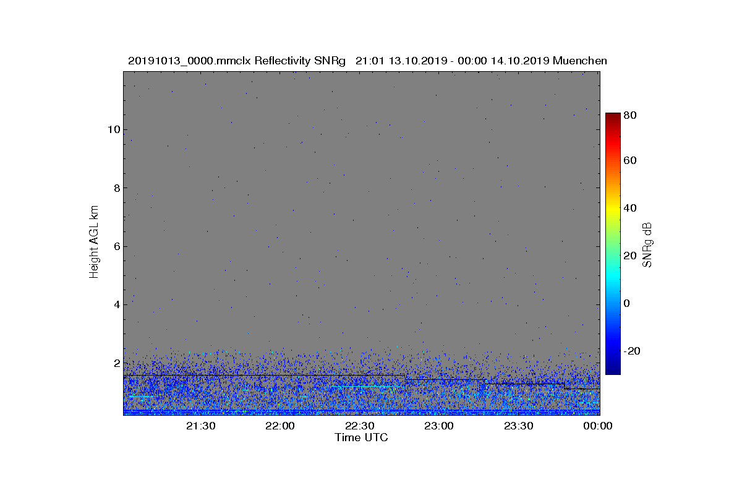This screenshot has height=495, width=742.
Task: Click the colorbar value 80
Action: [x=631, y=115]
